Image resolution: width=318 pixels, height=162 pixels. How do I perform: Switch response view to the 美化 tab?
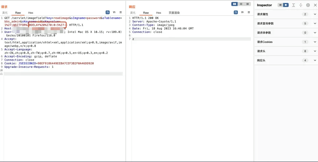(133, 13)
